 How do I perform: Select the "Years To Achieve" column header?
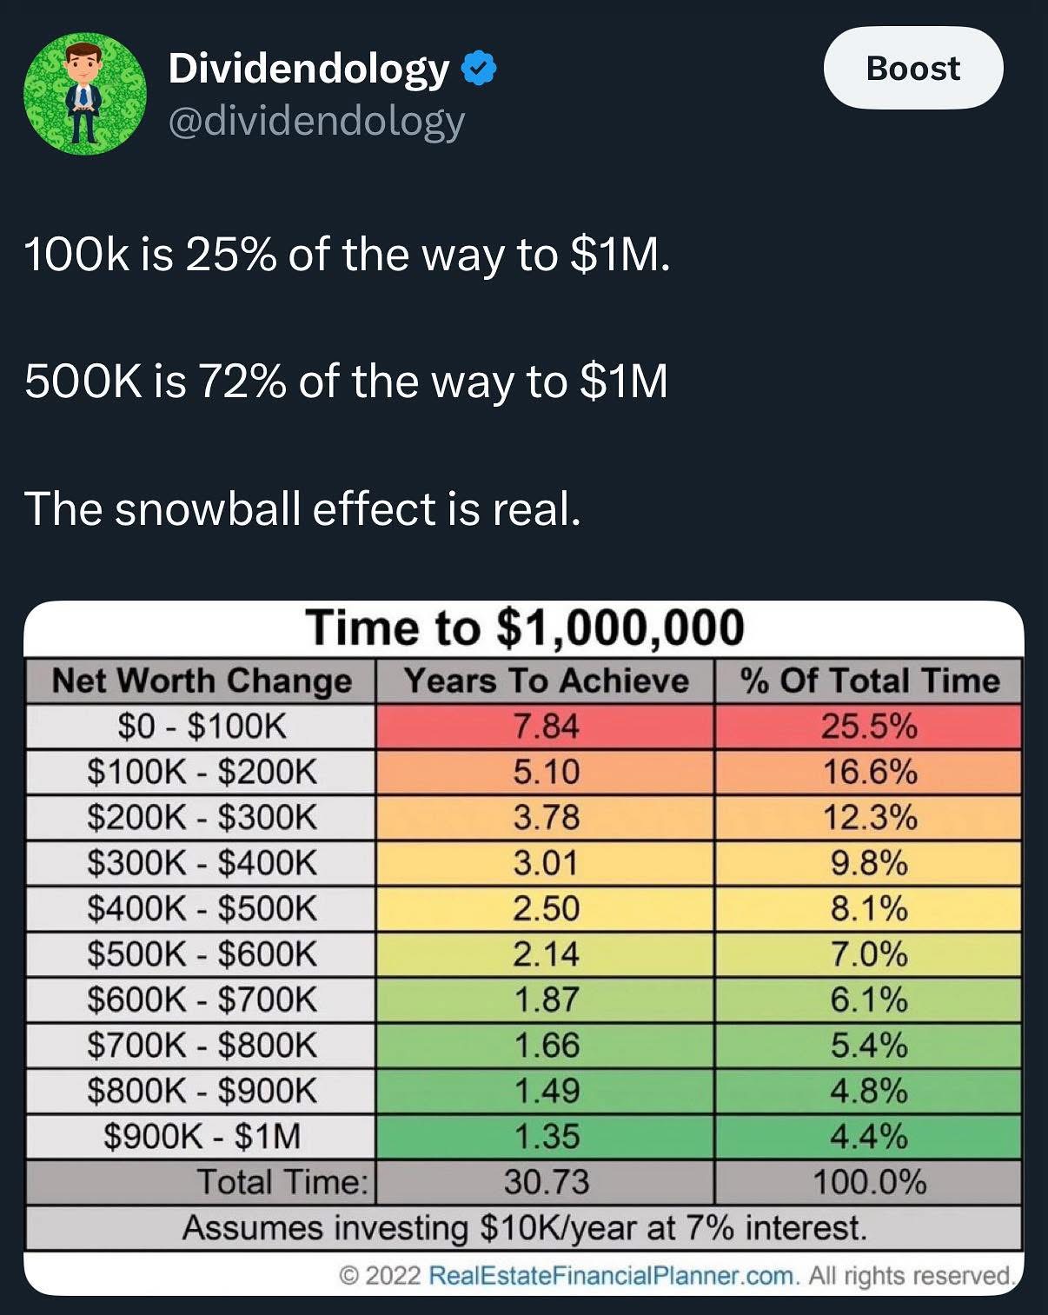(545, 681)
